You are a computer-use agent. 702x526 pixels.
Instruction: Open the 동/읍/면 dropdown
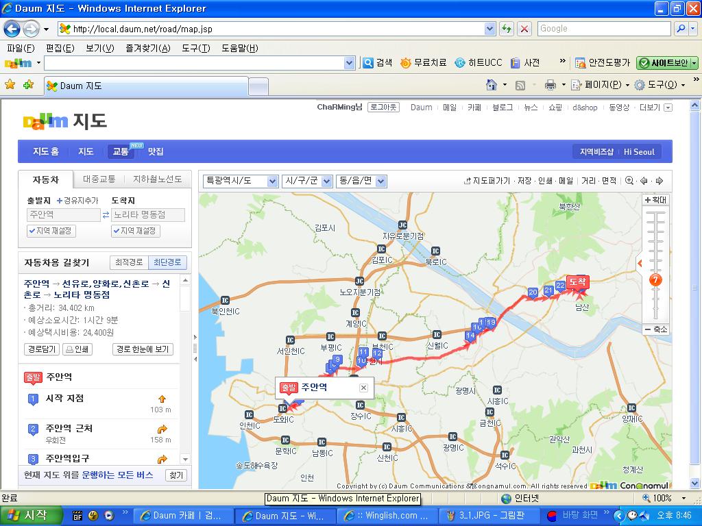[x=361, y=181]
